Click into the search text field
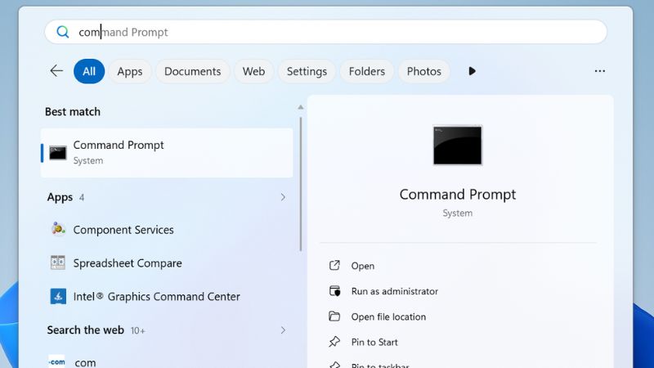Image resolution: width=654 pixels, height=368 pixels. coord(325,32)
